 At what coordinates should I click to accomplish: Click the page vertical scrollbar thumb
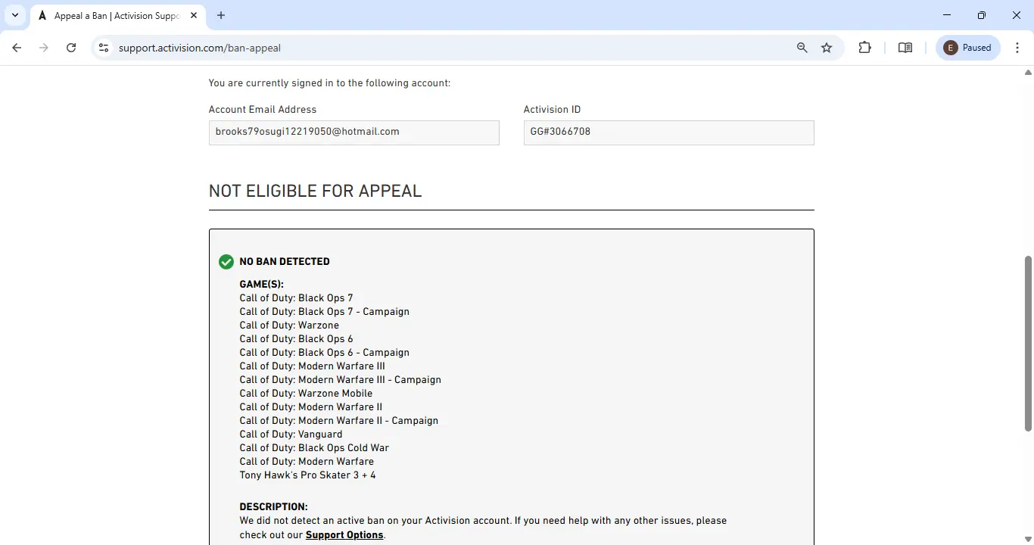1028,342
